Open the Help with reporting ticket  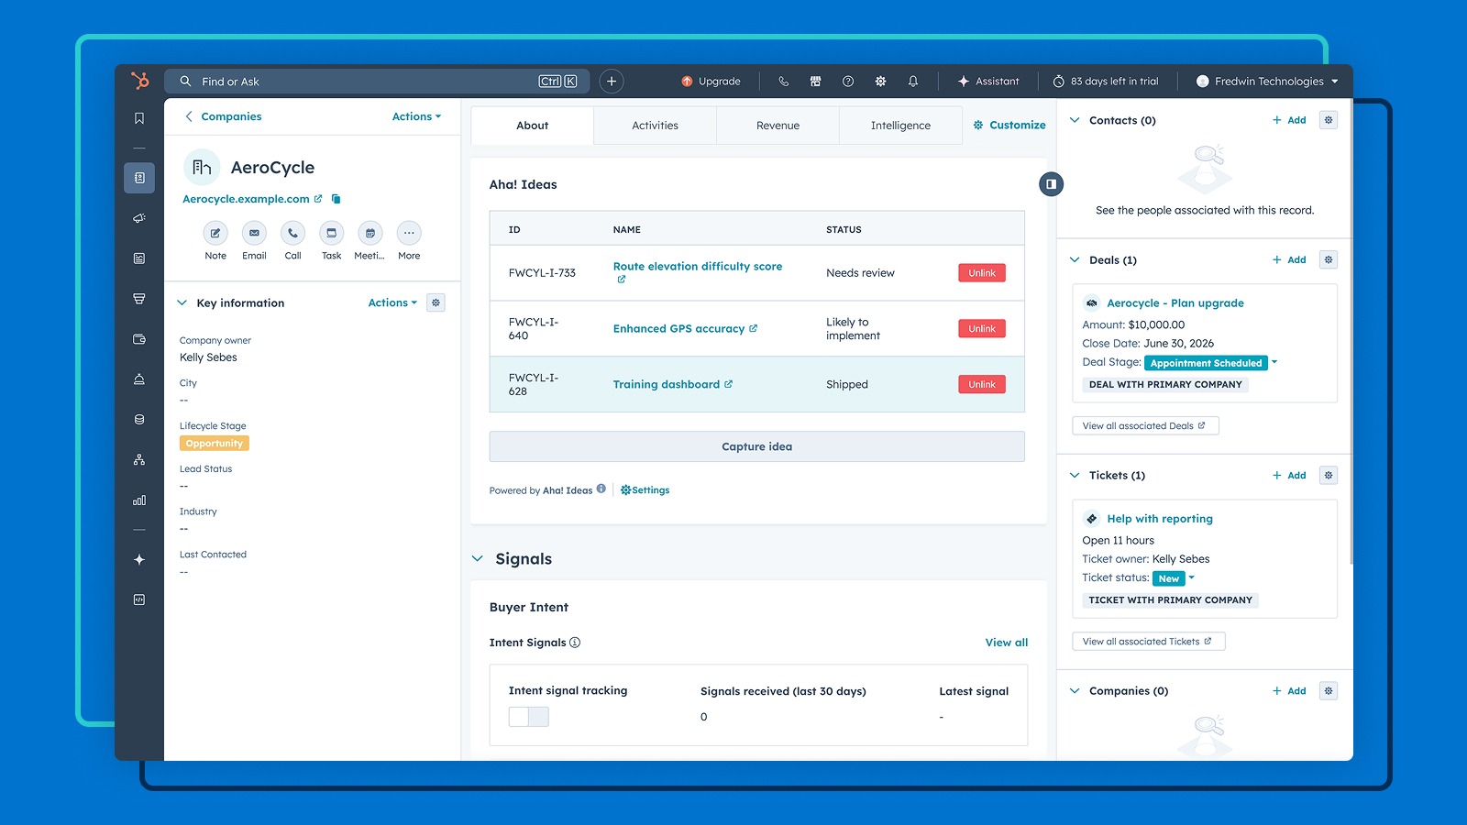click(1160, 519)
